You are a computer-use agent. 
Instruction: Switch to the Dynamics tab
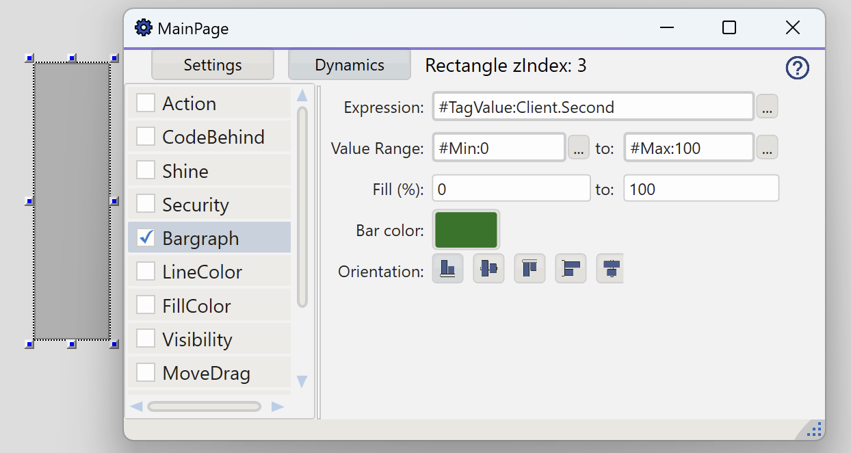pyautogui.click(x=349, y=65)
